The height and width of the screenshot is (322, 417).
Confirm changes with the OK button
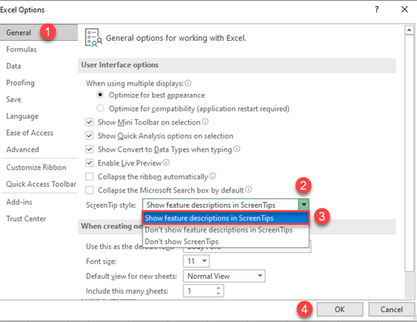(340, 309)
